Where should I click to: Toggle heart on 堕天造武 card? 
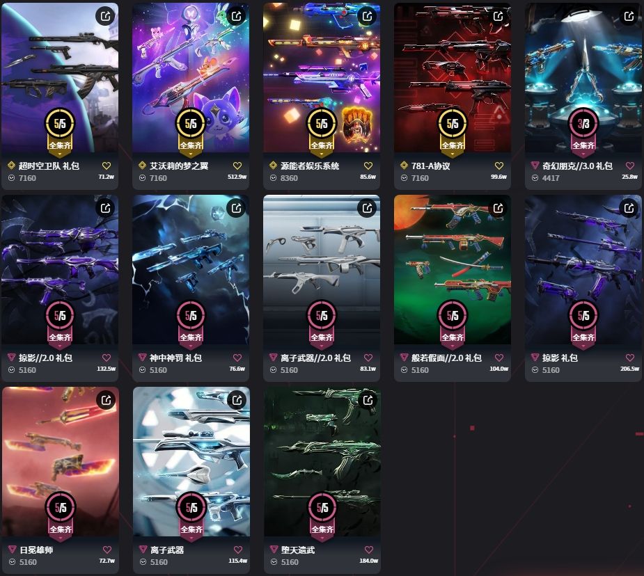[369, 550]
